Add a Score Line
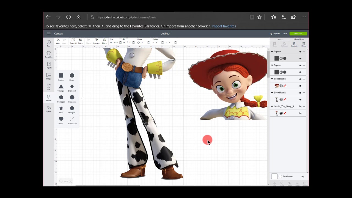Viewport: 352px width, 198px height. click(x=72, y=121)
